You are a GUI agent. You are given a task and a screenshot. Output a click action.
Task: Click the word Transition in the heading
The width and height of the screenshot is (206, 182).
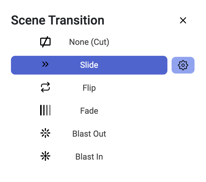coord(76,20)
